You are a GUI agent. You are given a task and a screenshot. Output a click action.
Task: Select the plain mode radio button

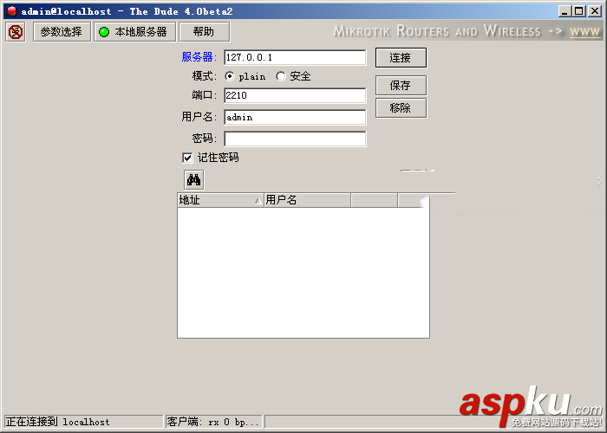click(x=230, y=76)
